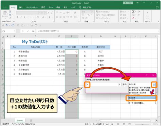
Task: Toggle Bold formatting in the font group
Action: coord(18,17)
